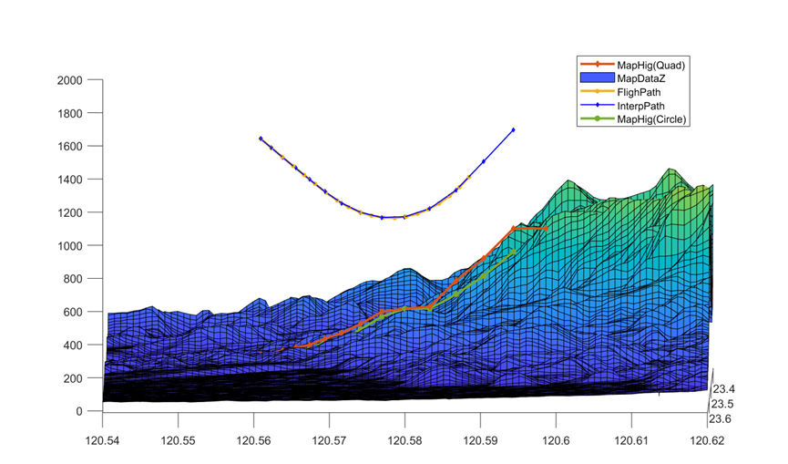Screen dimensions: 788x464
Task: Click the 120.54 tick label on horizontal axis
Action: (x=102, y=440)
